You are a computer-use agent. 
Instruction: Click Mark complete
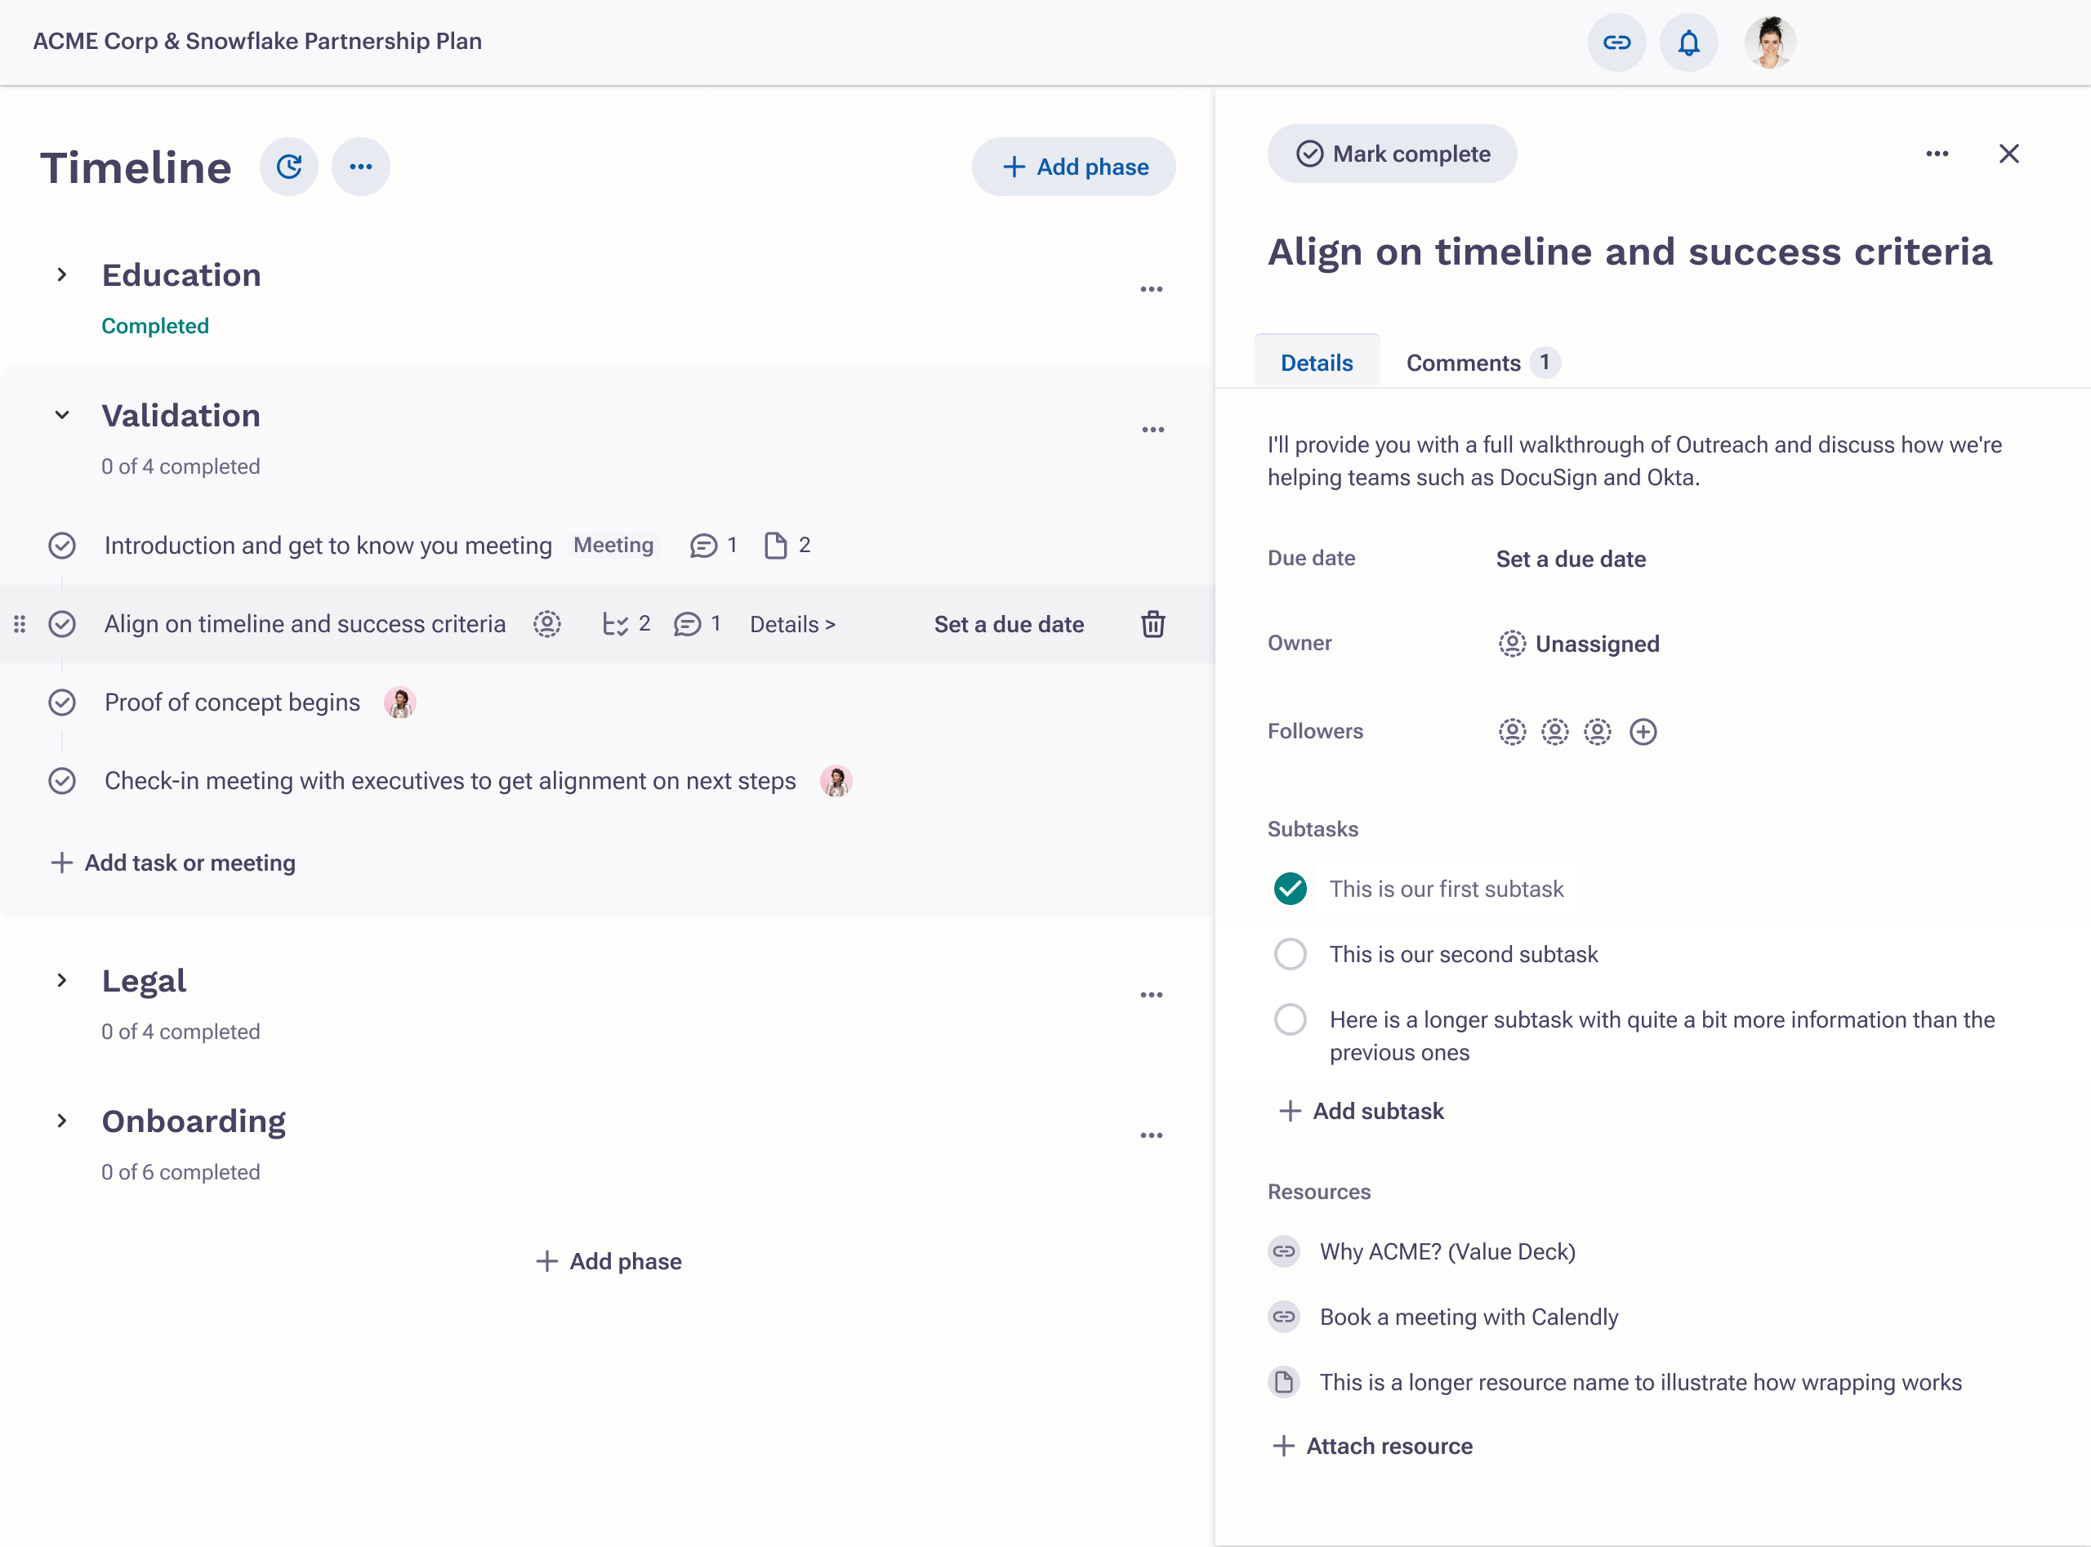(x=1392, y=154)
